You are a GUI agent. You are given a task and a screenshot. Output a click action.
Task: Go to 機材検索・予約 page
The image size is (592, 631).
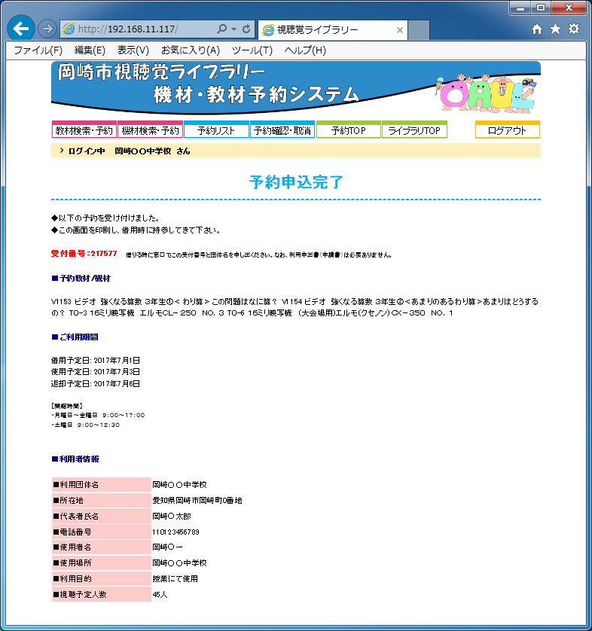click(x=150, y=130)
